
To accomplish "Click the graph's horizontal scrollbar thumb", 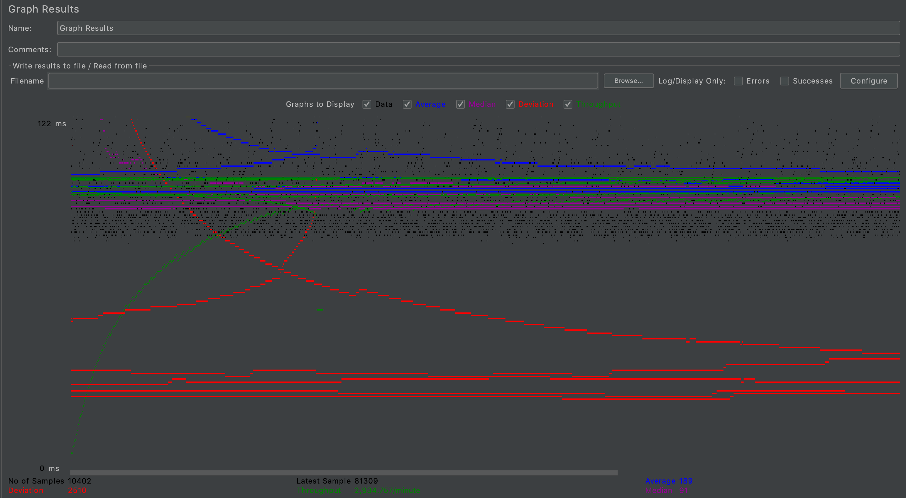I will [x=344, y=473].
